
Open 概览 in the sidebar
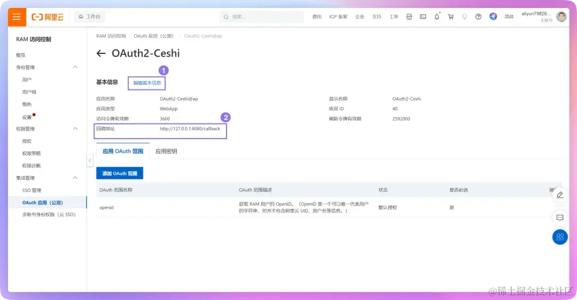21,55
